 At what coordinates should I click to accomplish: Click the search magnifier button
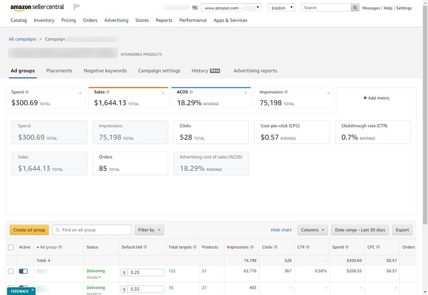tap(354, 8)
